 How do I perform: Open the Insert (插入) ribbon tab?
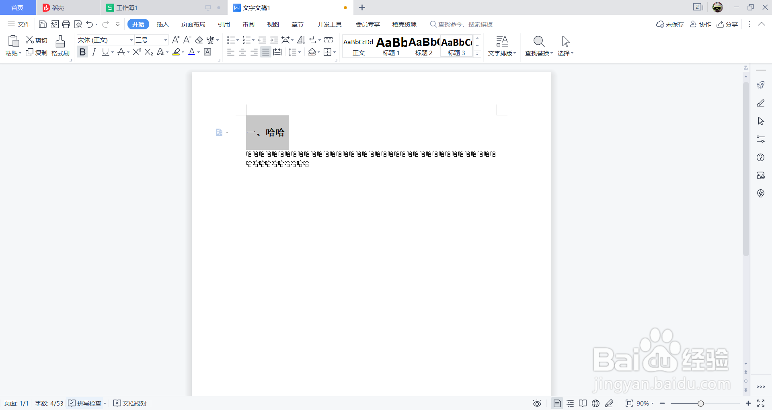162,24
